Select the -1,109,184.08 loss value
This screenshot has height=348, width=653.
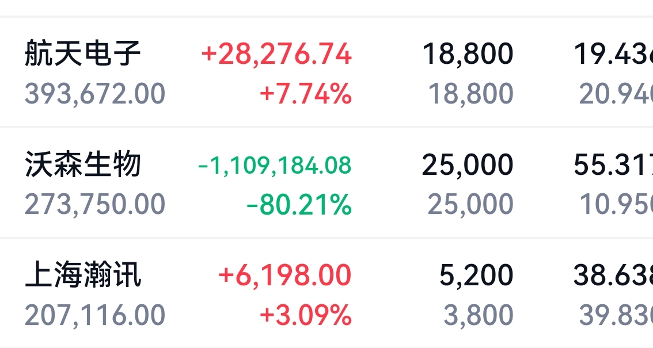pos(275,165)
